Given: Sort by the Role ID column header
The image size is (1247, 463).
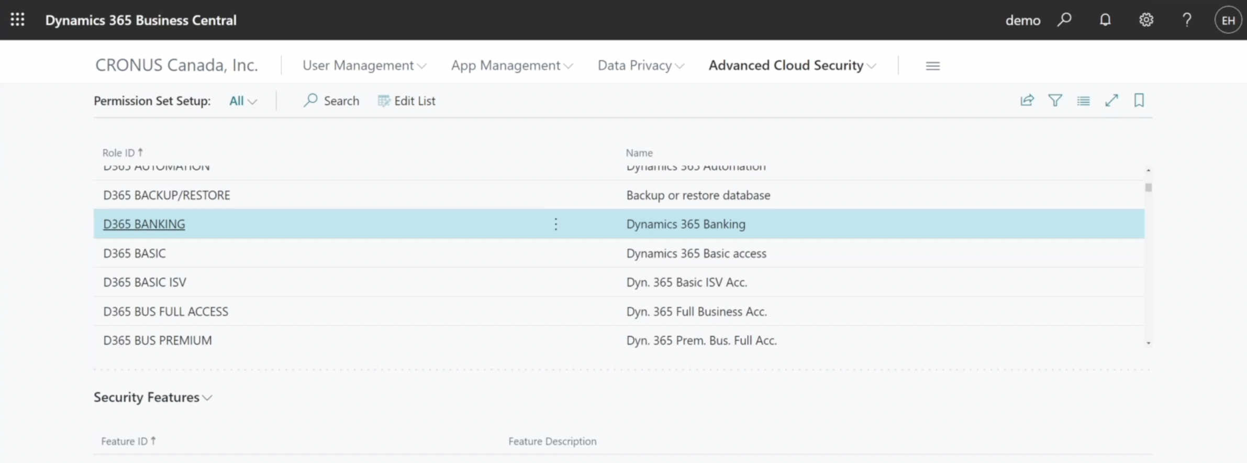Looking at the screenshot, I should coord(123,152).
